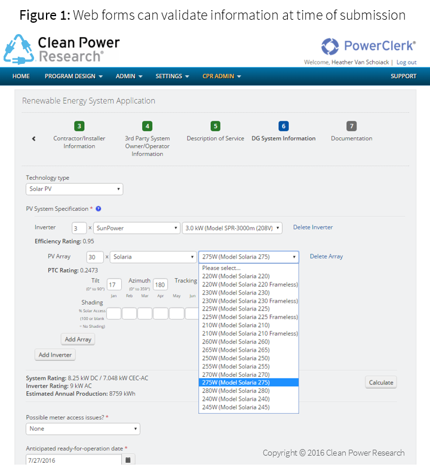
Task: Click the PV System Specification help icon
Action: pyautogui.click(x=99, y=209)
